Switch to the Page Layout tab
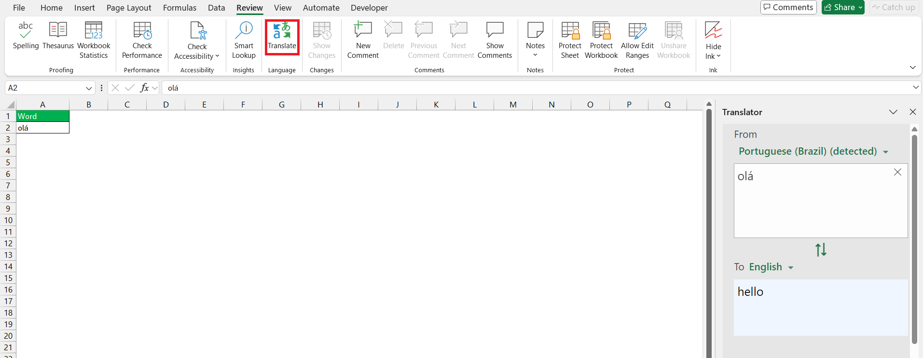The width and height of the screenshot is (923, 358). point(129,8)
